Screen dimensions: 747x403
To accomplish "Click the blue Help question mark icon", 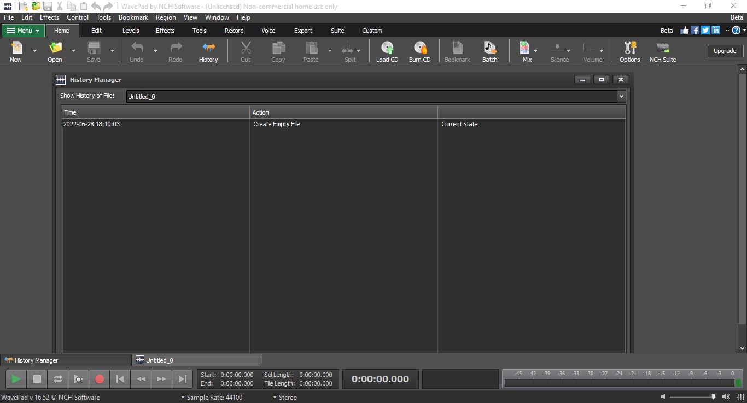I will 736,31.
